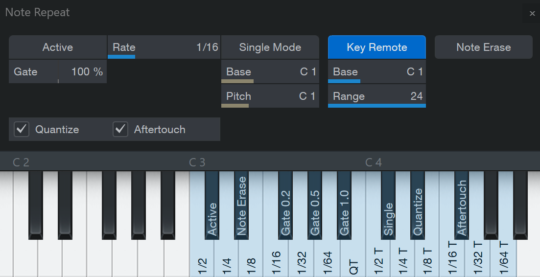The height and width of the screenshot is (277, 540).
Task: Select the Pitch C 1 field
Action: click(x=270, y=96)
